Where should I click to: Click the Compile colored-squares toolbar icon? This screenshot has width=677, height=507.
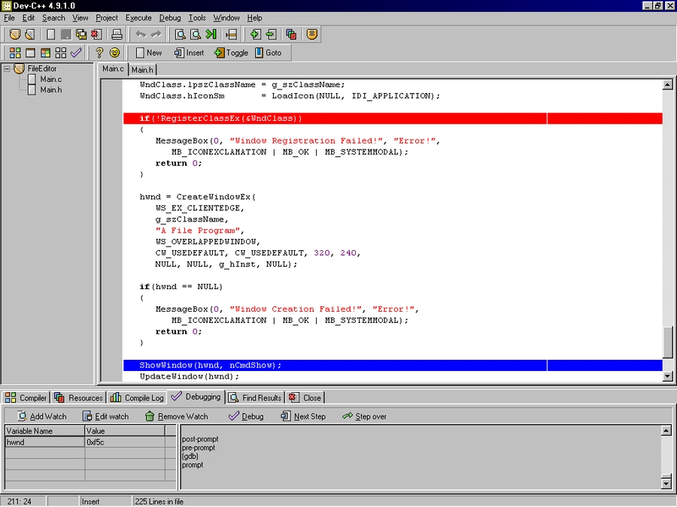tap(15, 53)
